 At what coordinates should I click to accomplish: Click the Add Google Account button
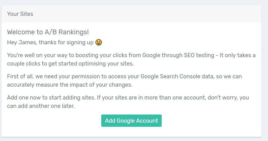pyautogui.click(x=131, y=121)
